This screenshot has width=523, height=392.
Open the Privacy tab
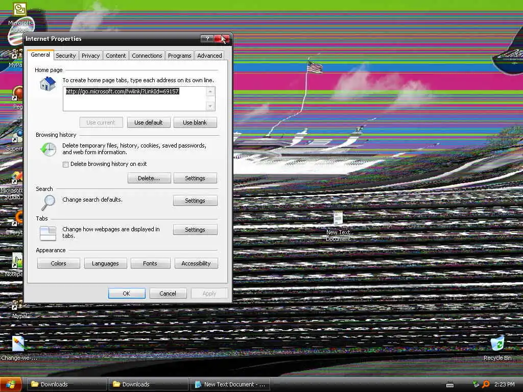pyautogui.click(x=91, y=56)
